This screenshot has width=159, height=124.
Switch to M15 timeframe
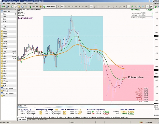(x=66, y=7)
